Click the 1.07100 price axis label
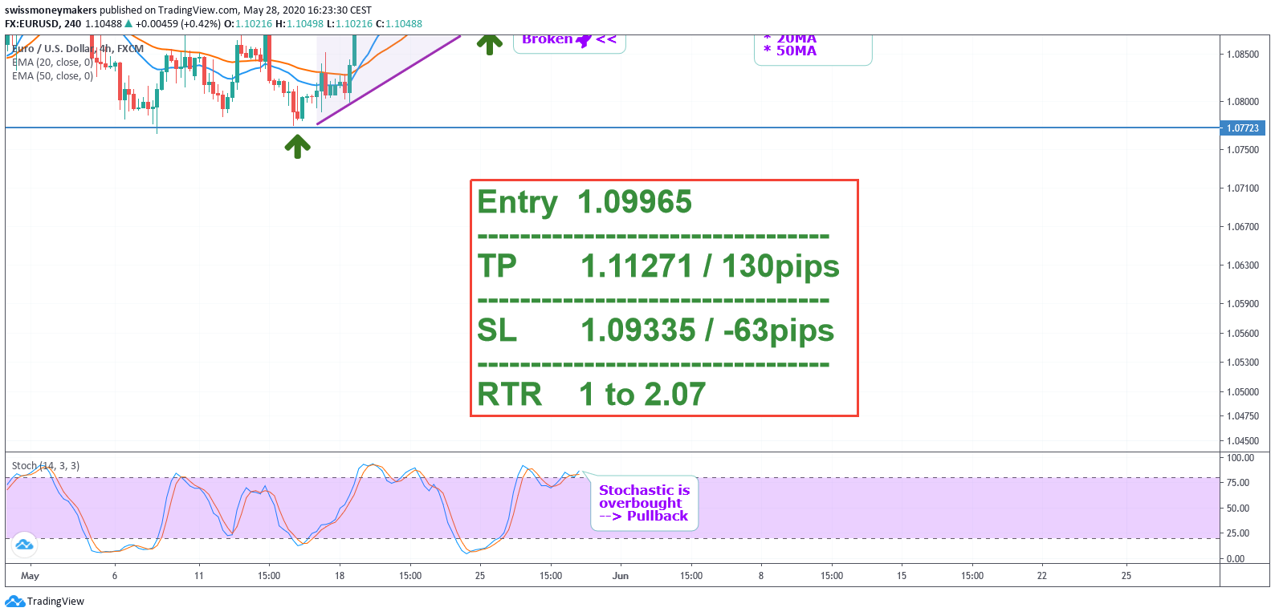The width and height of the screenshot is (1275, 616). tap(1243, 188)
